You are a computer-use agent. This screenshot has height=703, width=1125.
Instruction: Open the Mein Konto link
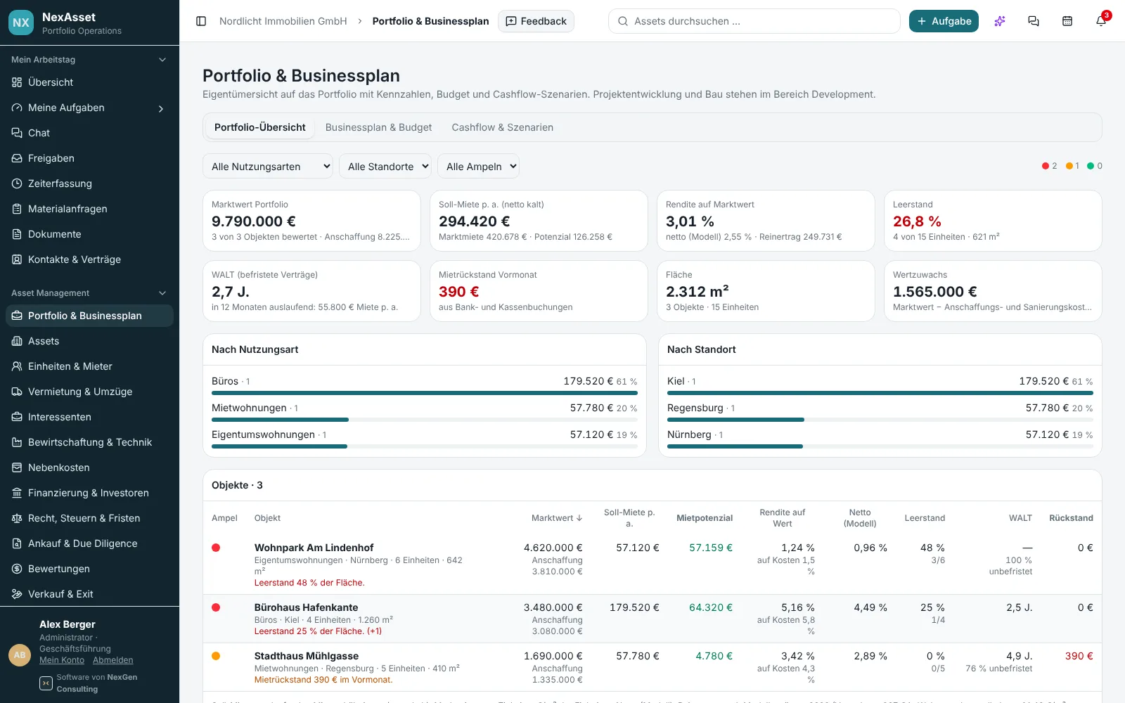[x=62, y=660]
